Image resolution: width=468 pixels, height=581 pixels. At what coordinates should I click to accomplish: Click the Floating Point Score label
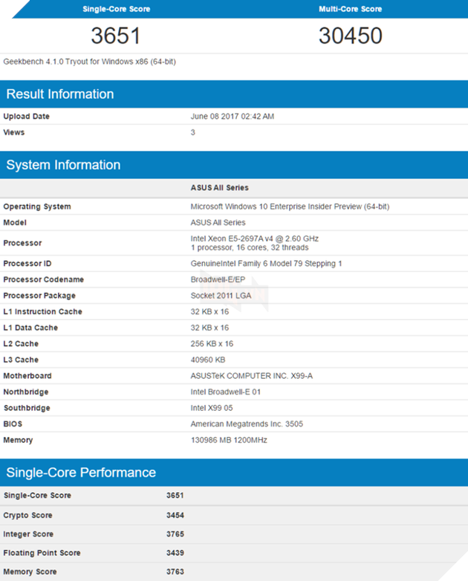coord(42,553)
